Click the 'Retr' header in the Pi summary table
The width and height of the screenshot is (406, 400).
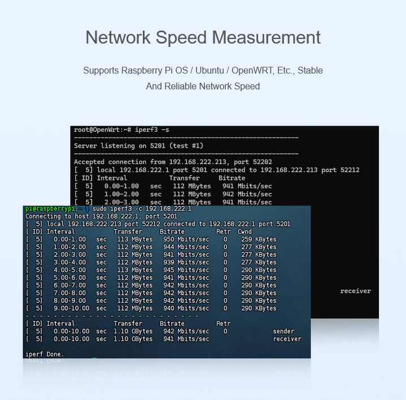[223, 324]
